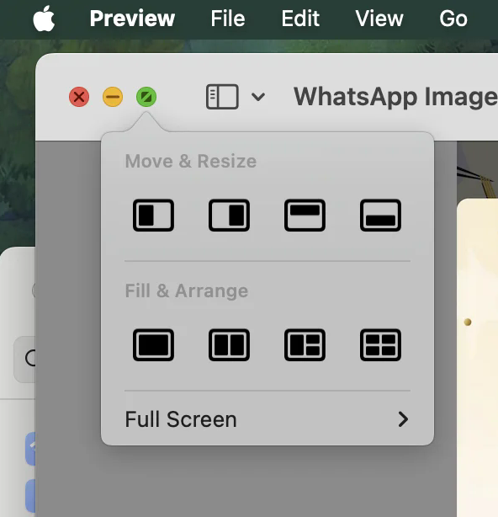Click the WhatsApp Image window title
Viewport: 498px width, 517px height.
pos(395,97)
